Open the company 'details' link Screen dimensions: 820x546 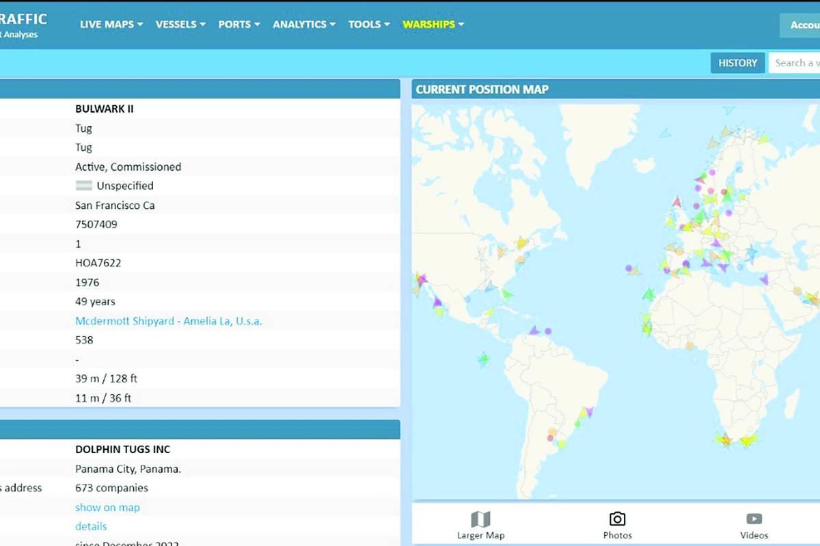tap(91, 526)
